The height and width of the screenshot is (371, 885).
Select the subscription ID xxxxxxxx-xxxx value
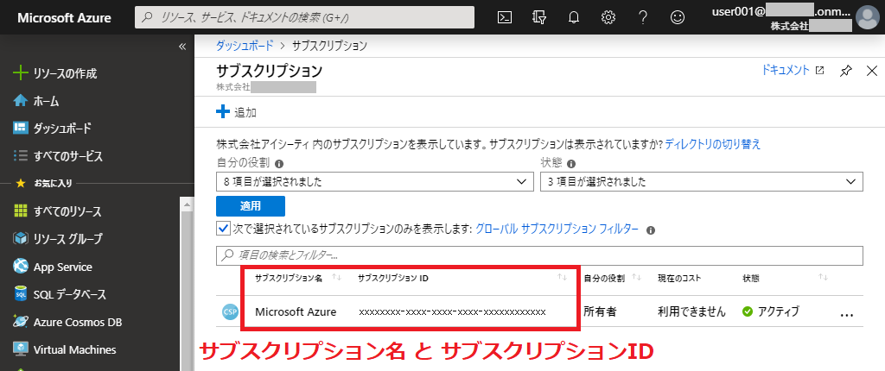pos(452,311)
